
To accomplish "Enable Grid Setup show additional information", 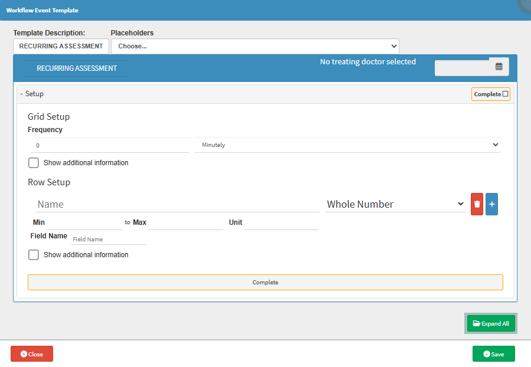I will point(34,163).
